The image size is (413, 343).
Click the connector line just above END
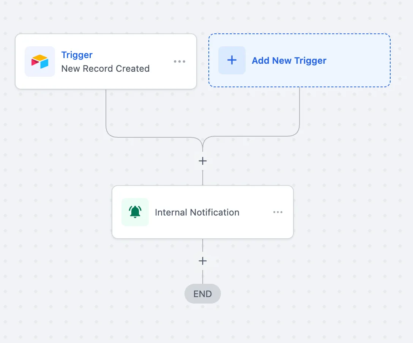pos(203,276)
